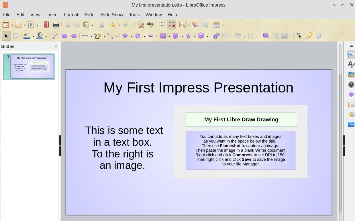Open the sidebar settings hamburger menu
The height and width of the screenshot is (221, 355).
[x=351, y=46]
